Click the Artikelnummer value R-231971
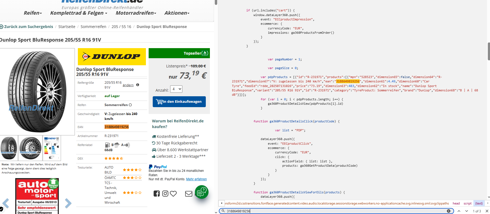Screen dimensions: 490x214 [112, 136]
